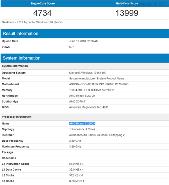The image size is (169, 185).
Task: Click the Result Information section header
Action: 21,34
